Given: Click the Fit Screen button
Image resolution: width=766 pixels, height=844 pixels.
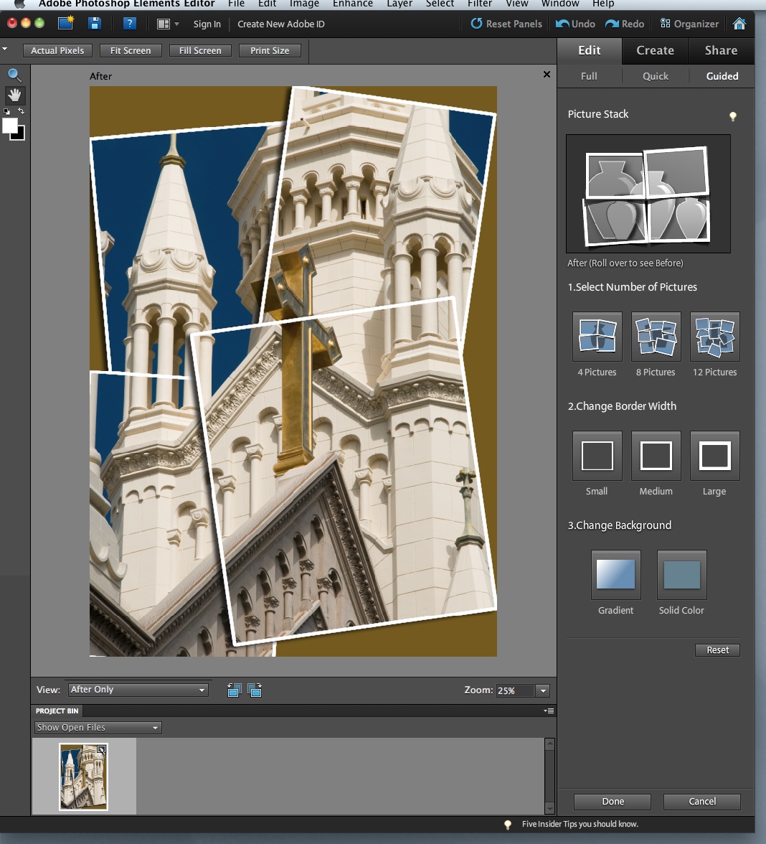Looking at the screenshot, I should (x=131, y=51).
